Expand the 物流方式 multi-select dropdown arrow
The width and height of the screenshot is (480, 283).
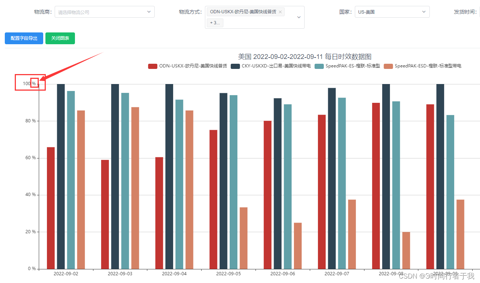pos(299,17)
